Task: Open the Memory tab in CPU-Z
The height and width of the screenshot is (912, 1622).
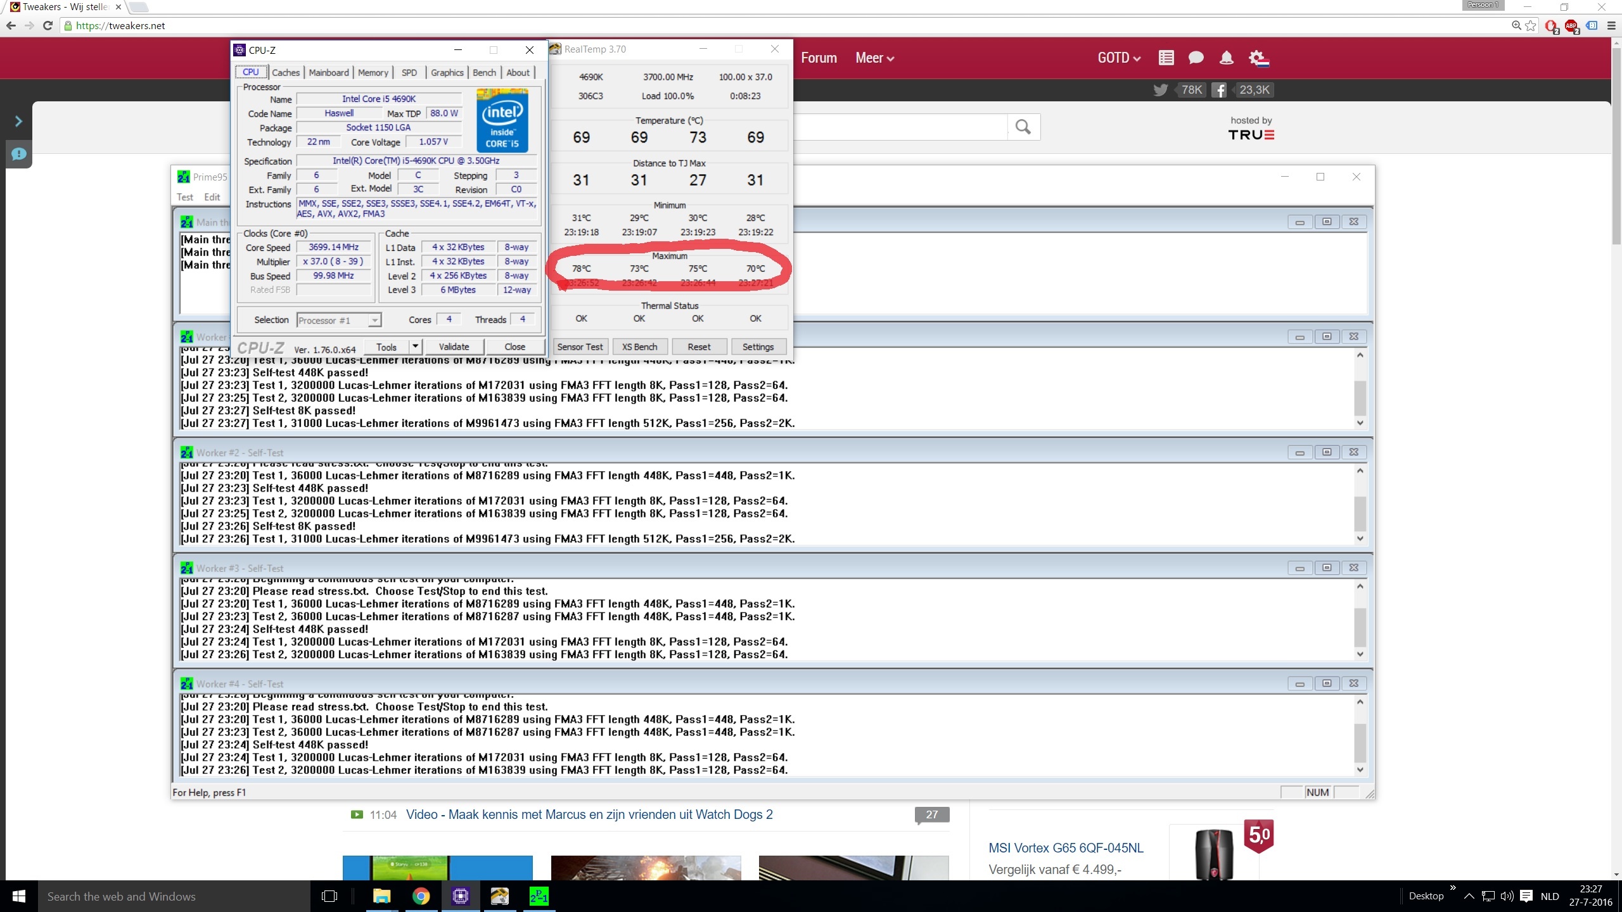Action: pos(373,72)
